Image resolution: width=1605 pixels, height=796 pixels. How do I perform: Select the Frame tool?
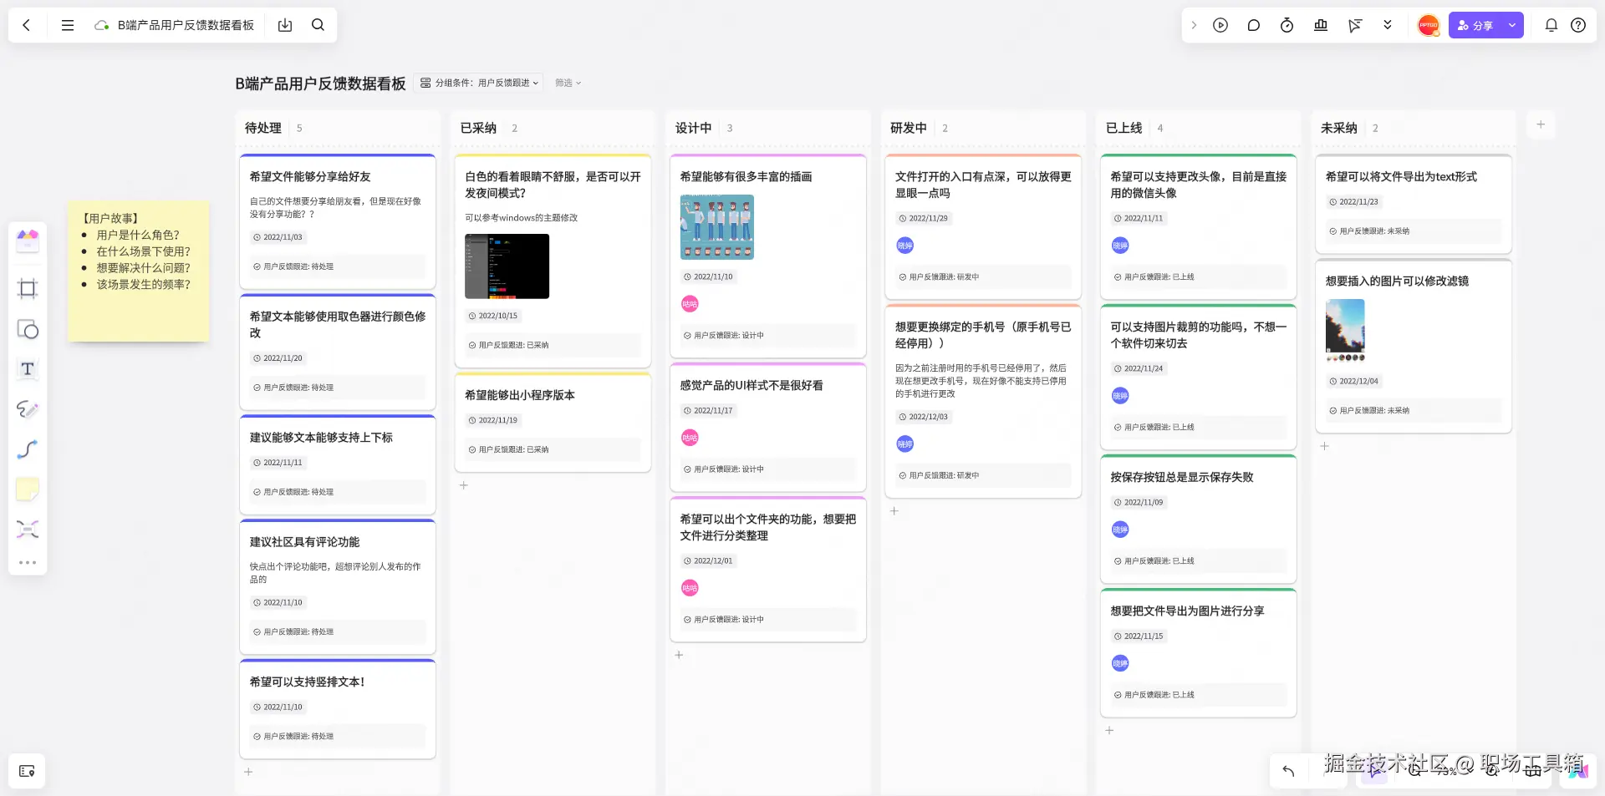pyautogui.click(x=28, y=289)
